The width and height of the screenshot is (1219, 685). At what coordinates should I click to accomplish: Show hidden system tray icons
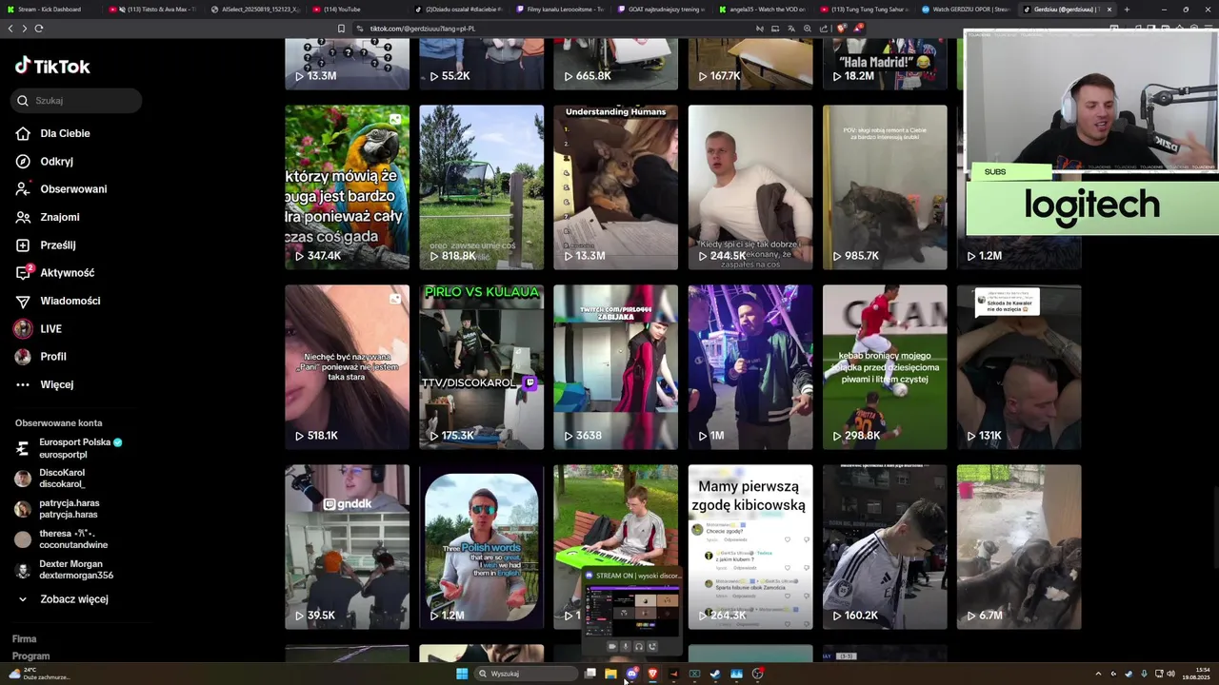1098,674
